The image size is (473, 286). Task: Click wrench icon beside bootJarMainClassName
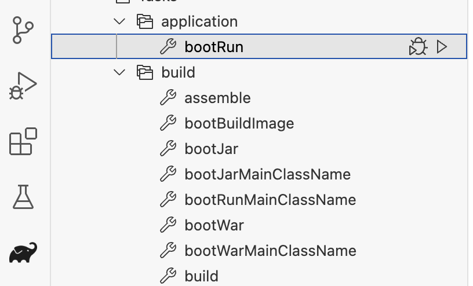[x=168, y=174]
